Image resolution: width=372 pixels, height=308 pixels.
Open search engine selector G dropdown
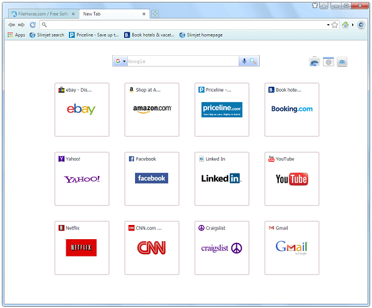click(120, 61)
